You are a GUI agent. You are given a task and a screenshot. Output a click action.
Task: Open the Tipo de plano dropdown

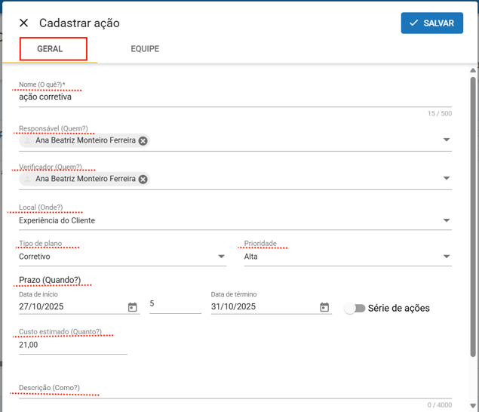[221, 257]
